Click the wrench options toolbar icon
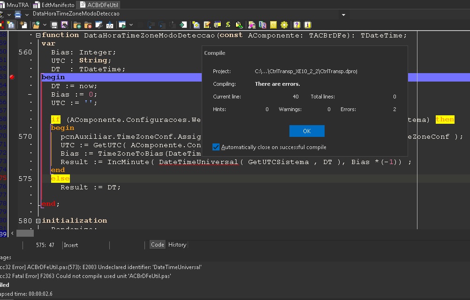 (x=99, y=25)
